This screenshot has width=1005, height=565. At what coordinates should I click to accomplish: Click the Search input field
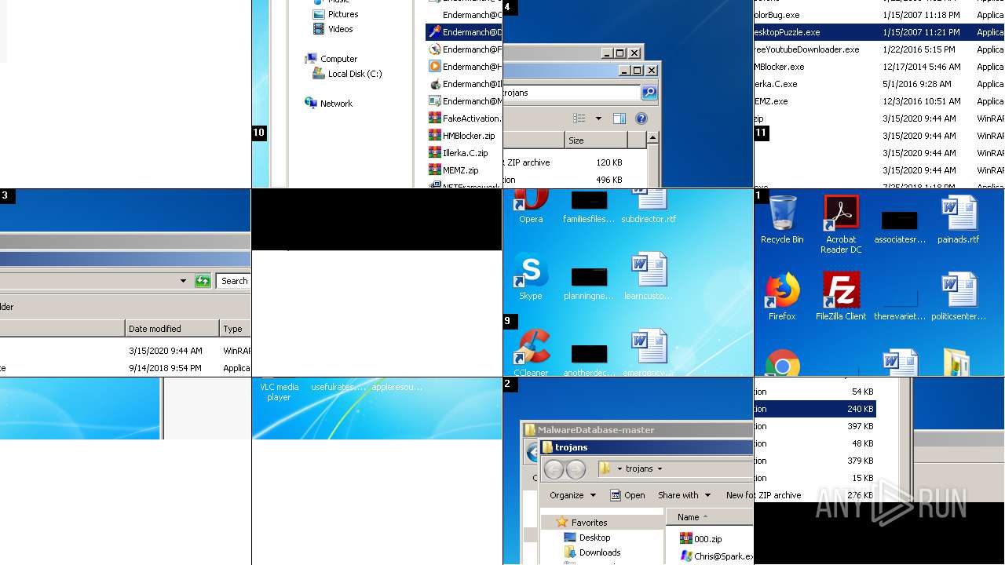point(234,281)
